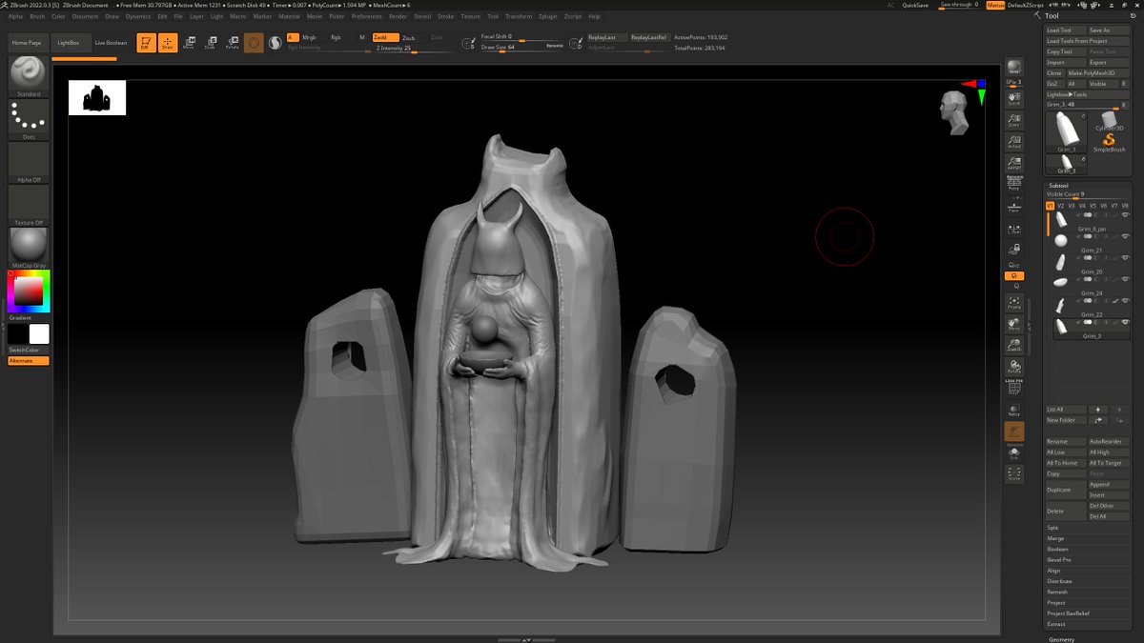Image resolution: width=1144 pixels, height=643 pixels.
Task: Click the AutoReorder button
Action: (x=1110, y=442)
